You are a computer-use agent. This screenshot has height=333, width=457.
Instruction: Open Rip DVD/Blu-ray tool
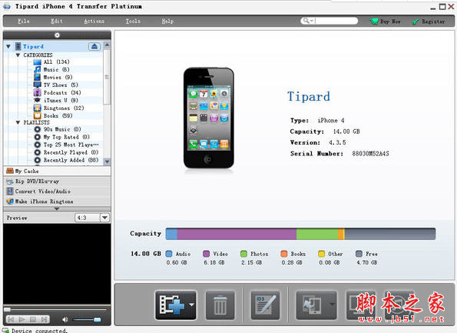[x=57, y=181]
